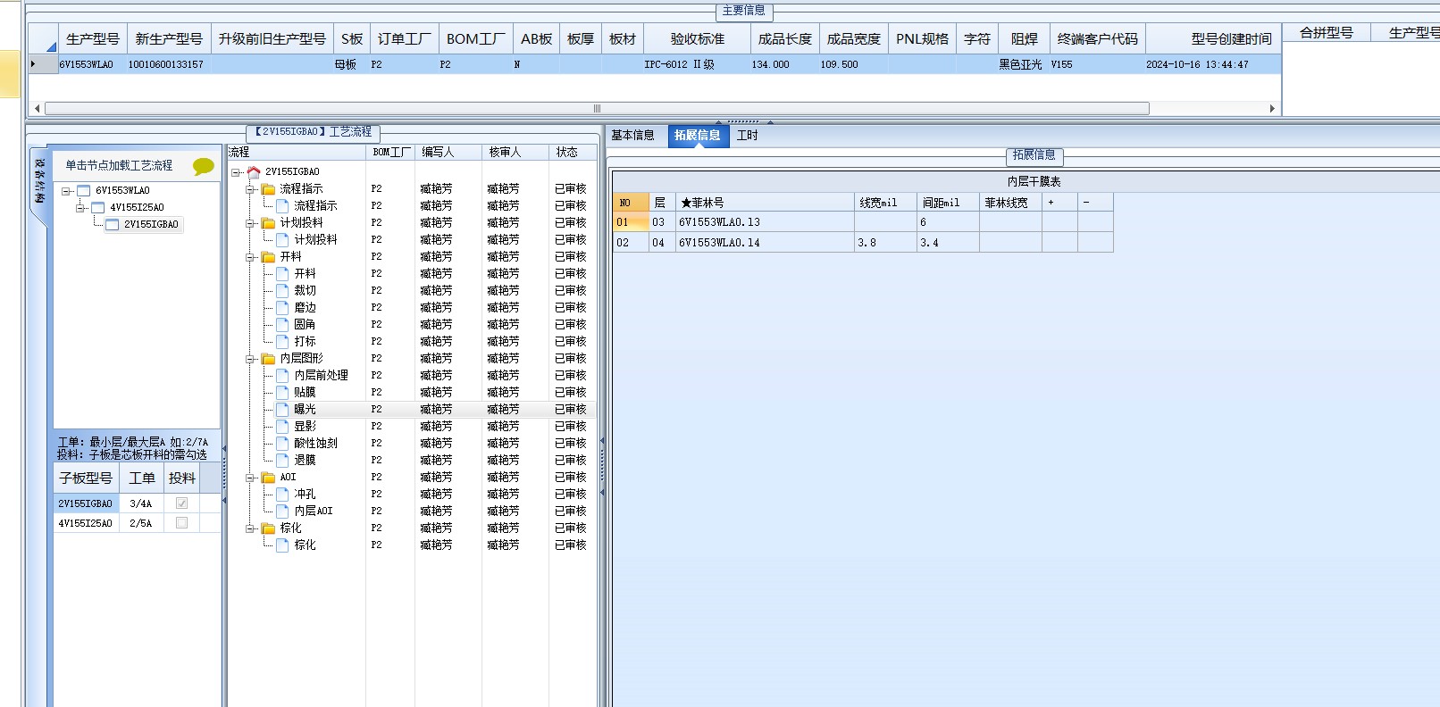
Task: Collapse the 计划投料 folder
Action: point(251,223)
